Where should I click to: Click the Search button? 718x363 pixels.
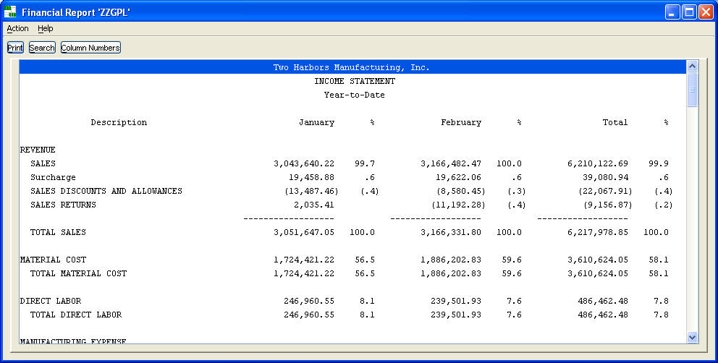[42, 48]
